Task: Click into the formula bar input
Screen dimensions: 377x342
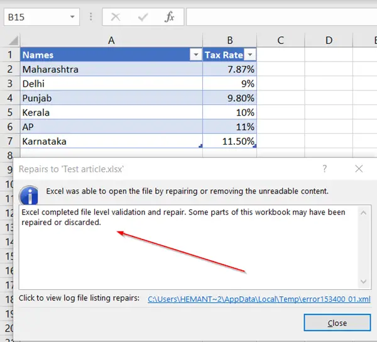Action: (x=281, y=17)
